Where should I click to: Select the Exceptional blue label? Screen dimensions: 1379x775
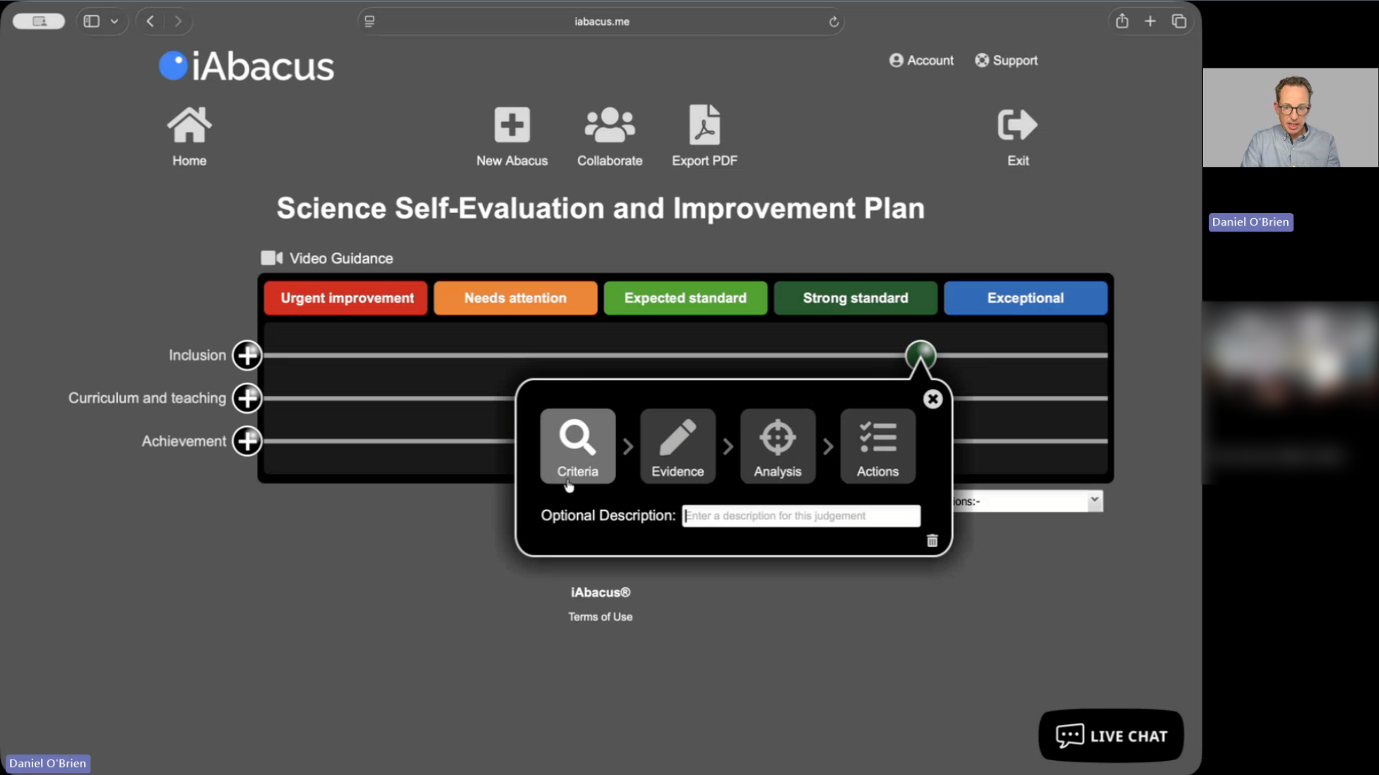1025,298
